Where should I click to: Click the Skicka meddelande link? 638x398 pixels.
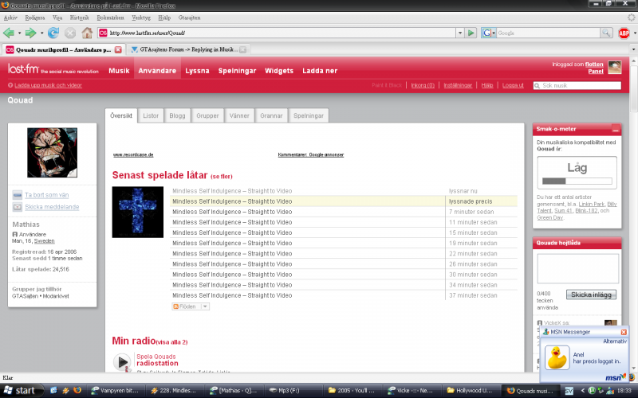point(52,207)
